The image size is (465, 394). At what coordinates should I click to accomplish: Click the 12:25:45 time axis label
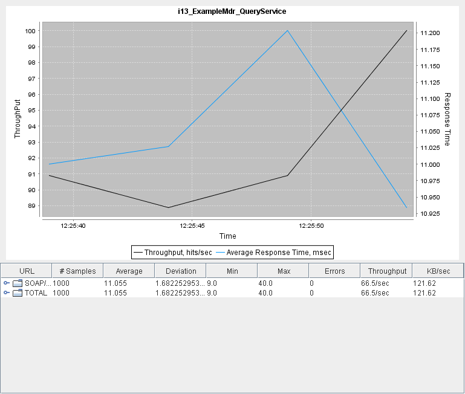pos(192,226)
